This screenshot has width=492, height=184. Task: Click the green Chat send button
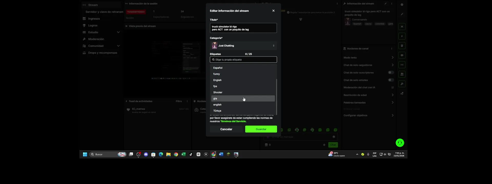click(x=333, y=145)
